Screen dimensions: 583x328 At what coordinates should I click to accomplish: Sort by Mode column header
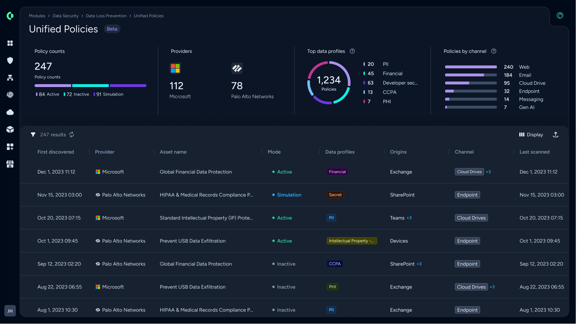[277, 154]
